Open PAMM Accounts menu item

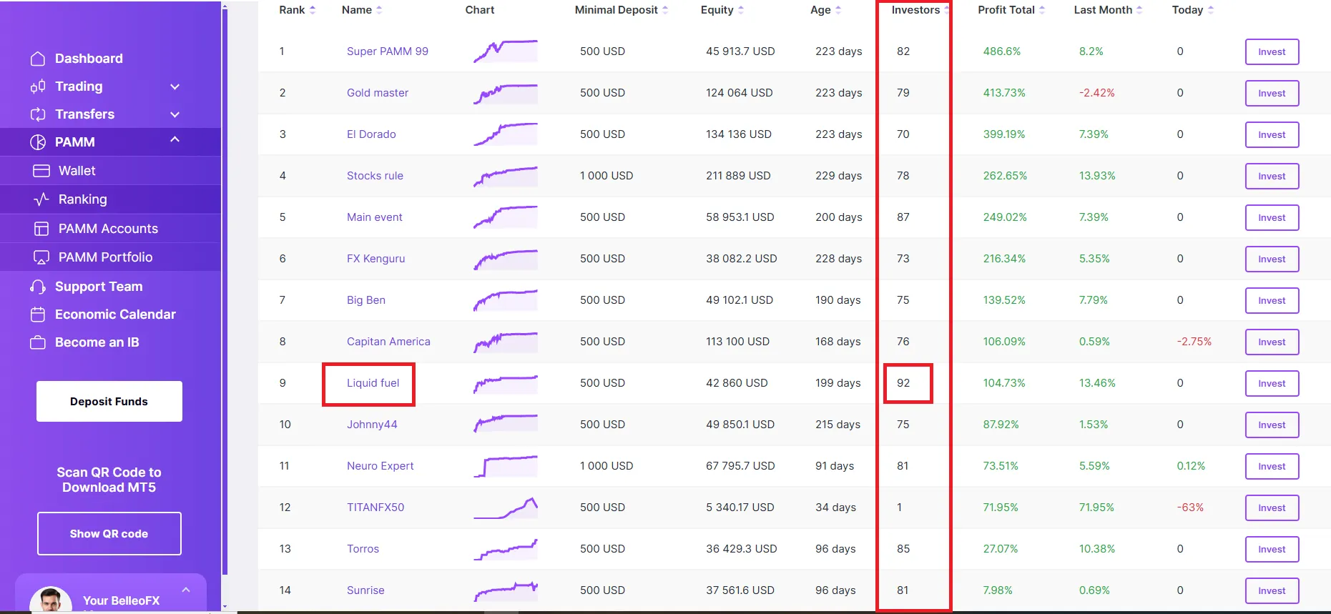108,229
